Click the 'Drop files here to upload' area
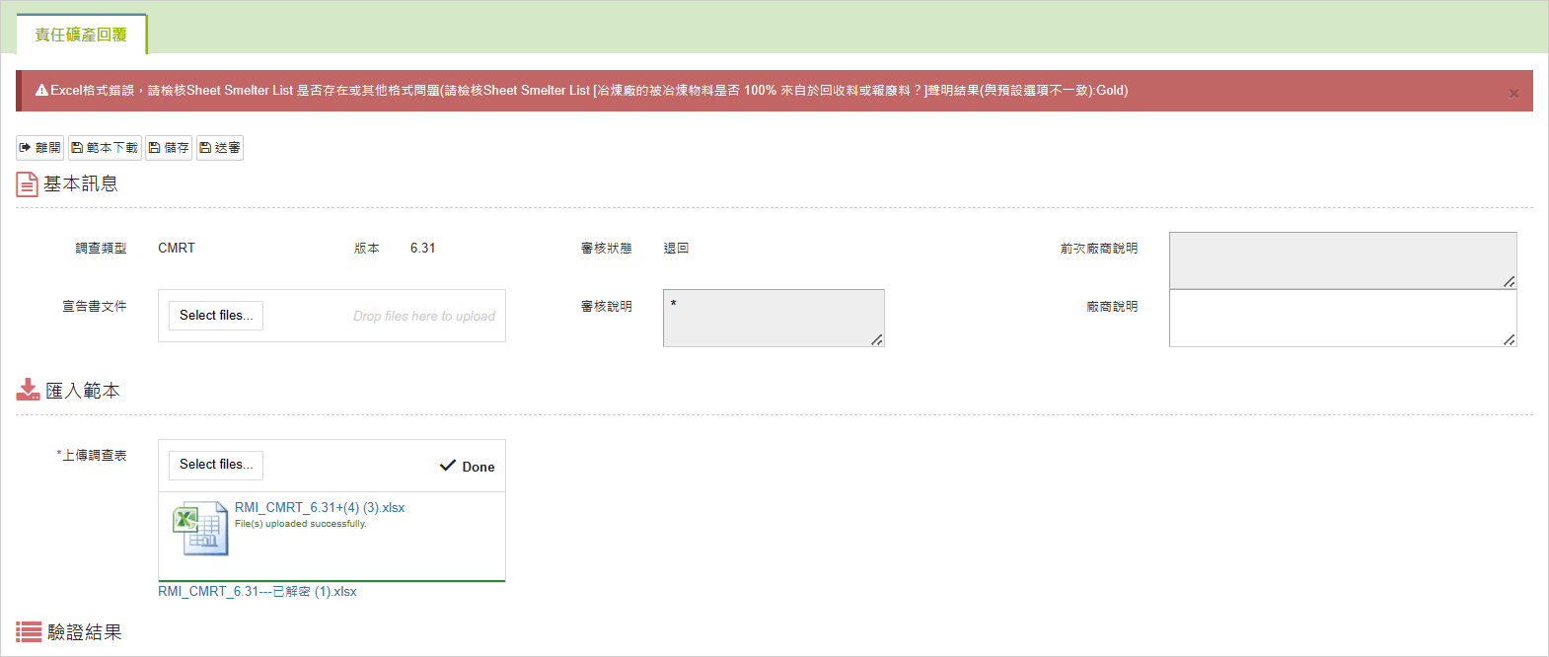The height and width of the screenshot is (657, 1549). coord(423,317)
